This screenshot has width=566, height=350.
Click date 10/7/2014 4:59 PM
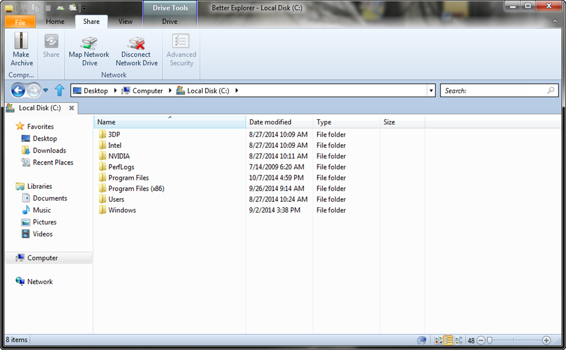tap(276, 178)
